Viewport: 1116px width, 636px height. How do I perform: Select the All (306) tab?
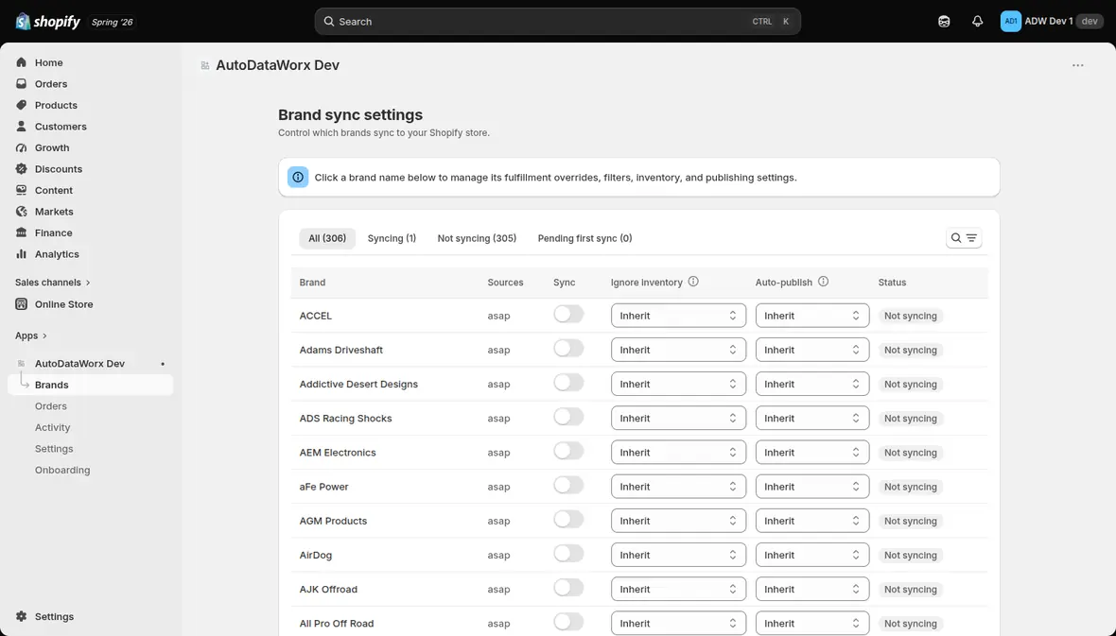click(x=327, y=238)
